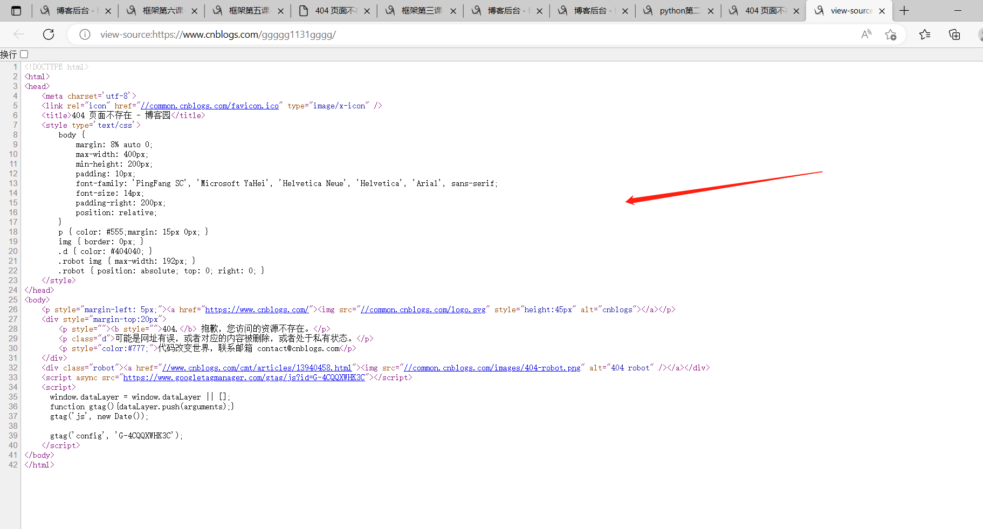This screenshot has width=983, height=529.
Task: Close the 框架第五课 tab
Action: click(x=280, y=11)
